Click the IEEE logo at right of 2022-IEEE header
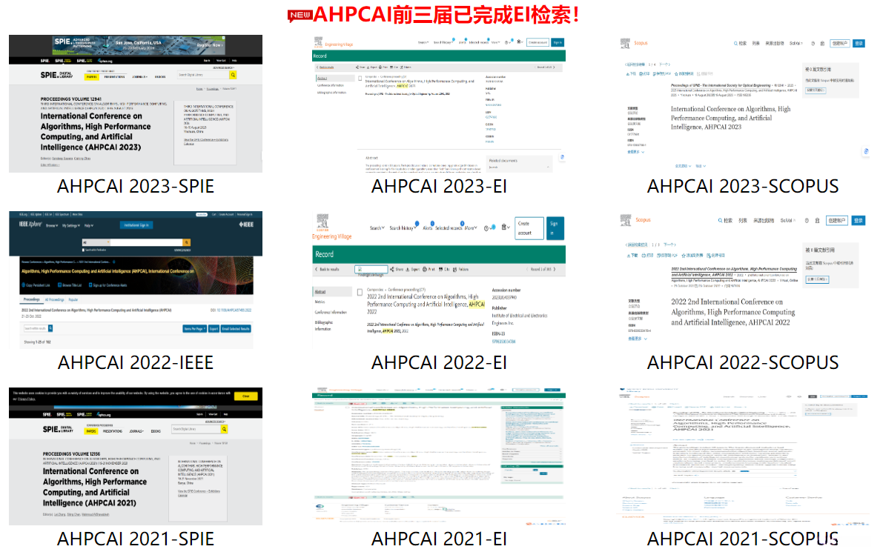 tap(246, 225)
